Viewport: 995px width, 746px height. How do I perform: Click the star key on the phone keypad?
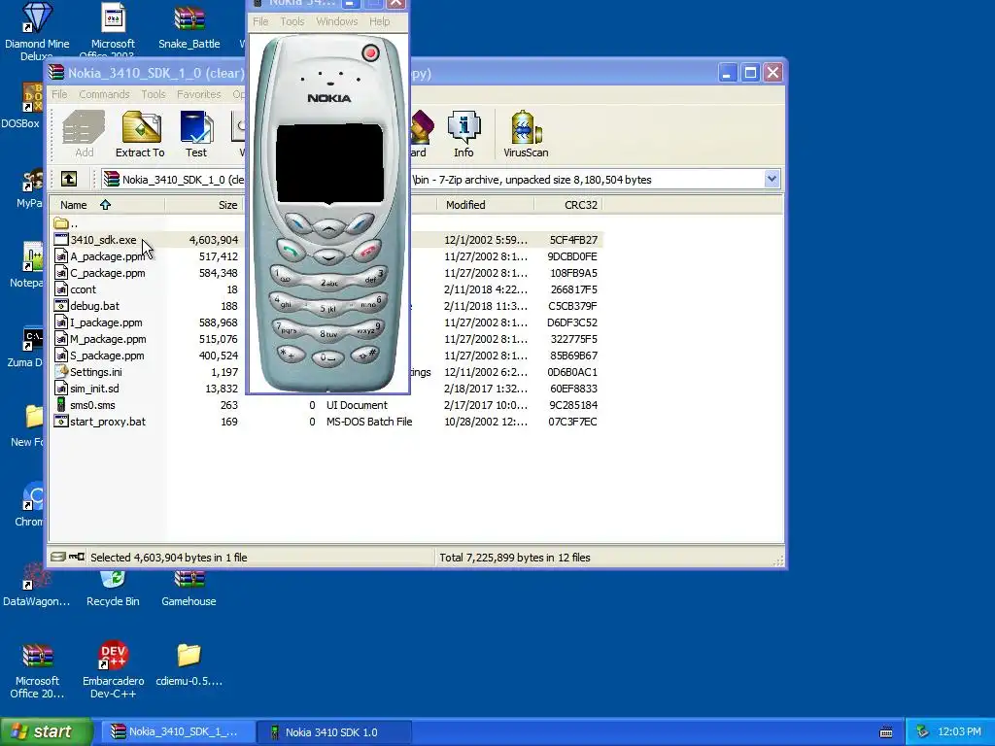292,354
